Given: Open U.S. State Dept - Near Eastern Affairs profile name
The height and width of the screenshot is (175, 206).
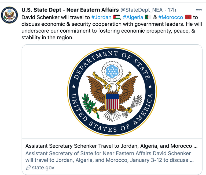Looking at the screenshot, I should coord(70,10).
